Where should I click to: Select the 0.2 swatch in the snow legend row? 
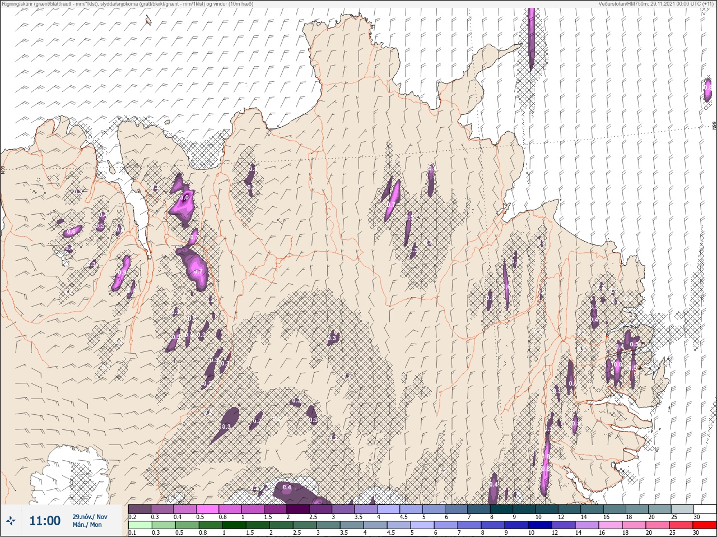(139, 509)
